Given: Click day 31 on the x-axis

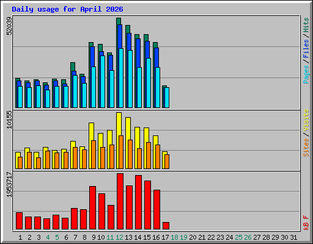Looking at the screenshot, I should pyautogui.click(x=293, y=237).
